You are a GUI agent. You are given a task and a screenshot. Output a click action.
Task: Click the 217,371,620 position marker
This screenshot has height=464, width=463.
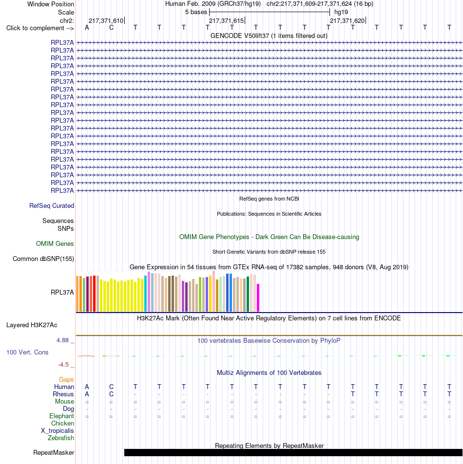[347, 21]
